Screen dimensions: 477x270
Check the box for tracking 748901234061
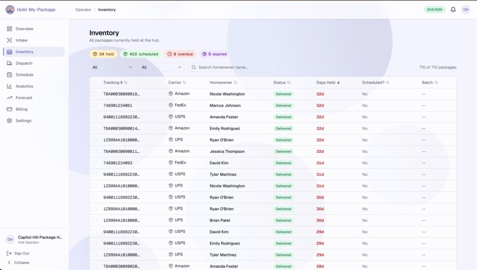[94, 105]
